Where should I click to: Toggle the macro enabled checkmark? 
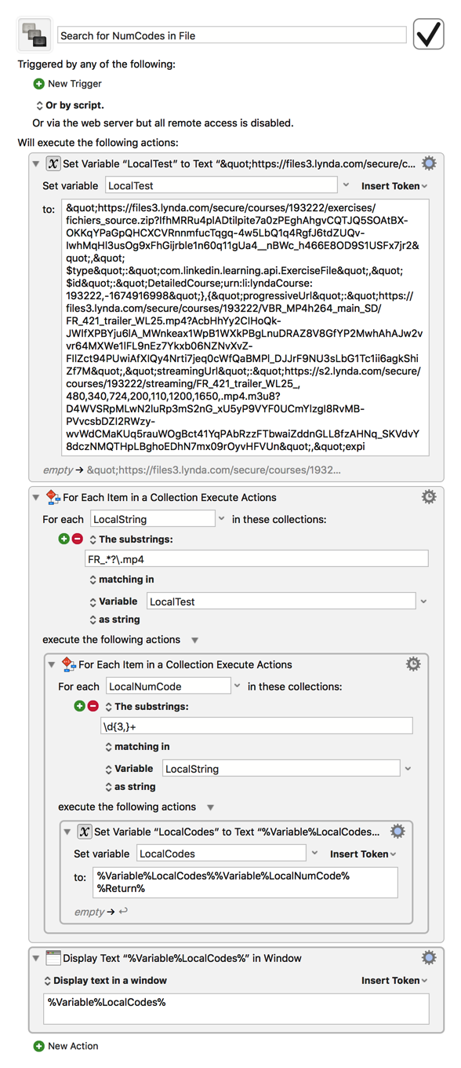pyautogui.click(x=429, y=35)
